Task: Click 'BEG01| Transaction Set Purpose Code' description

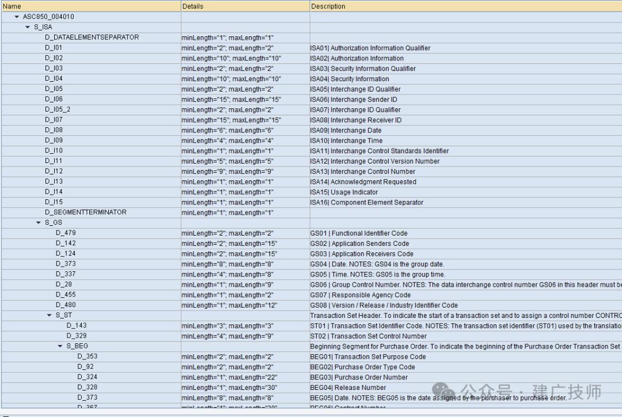Action: (367, 357)
